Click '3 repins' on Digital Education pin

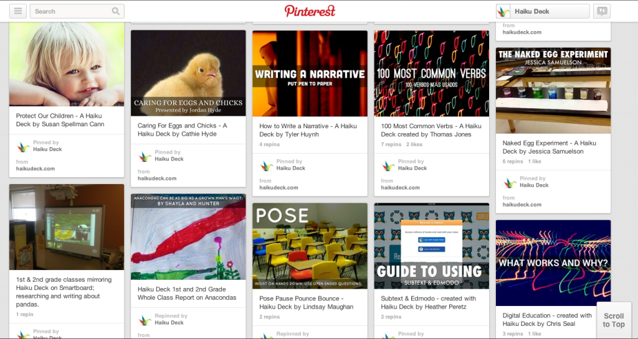513,334
